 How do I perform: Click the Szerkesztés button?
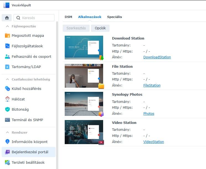[76, 28]
